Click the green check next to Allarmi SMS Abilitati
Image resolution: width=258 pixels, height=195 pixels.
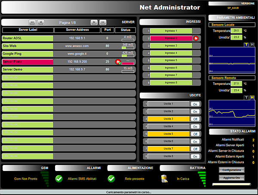[59, 178]
